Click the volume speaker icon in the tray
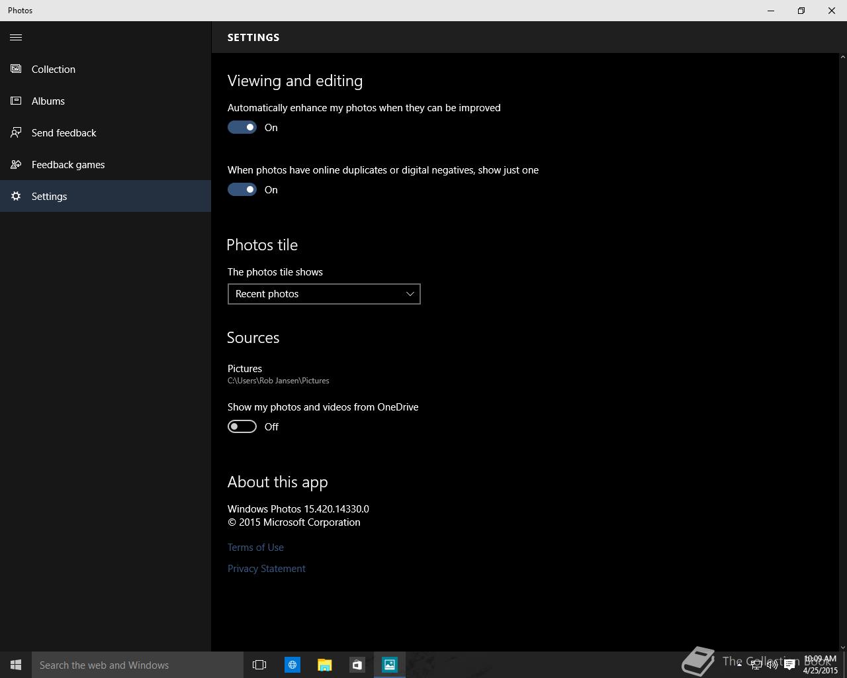This screenshot has height=678, width=847. click(x=772, y=665)
